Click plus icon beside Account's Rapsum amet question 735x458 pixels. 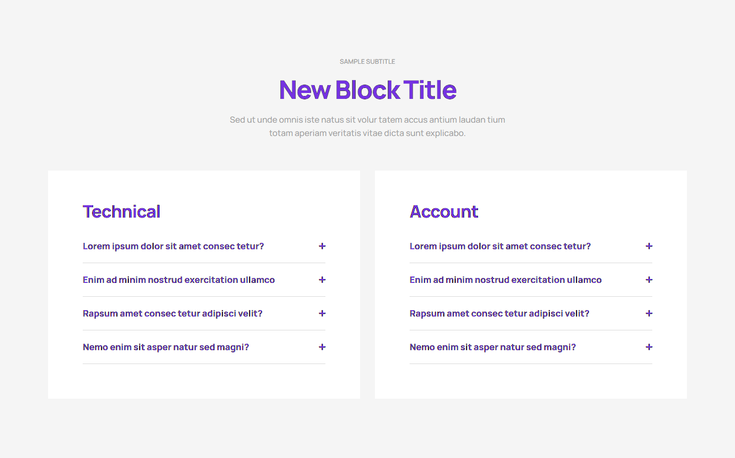[649, 314]
